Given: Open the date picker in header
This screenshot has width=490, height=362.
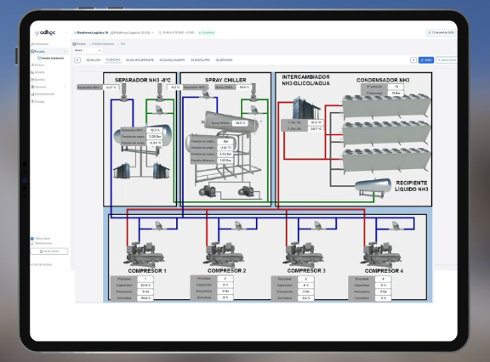Looking at the screenshot, I should (x=441, y=32).
